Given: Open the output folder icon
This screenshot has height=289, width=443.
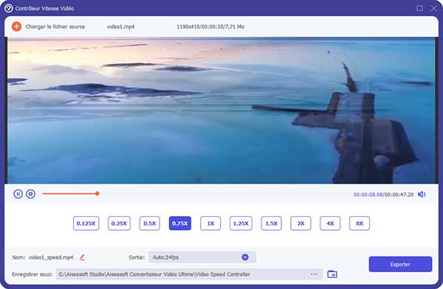Looking at the screenshot, I should [x=332, y=274].
